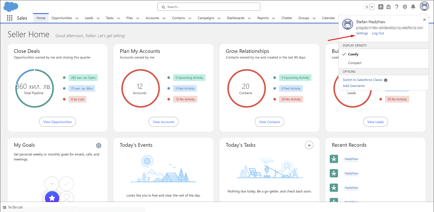Expand the Leads tab dropdown
The width and height of the screenshot is (434, 212).
tap(98, 18)
